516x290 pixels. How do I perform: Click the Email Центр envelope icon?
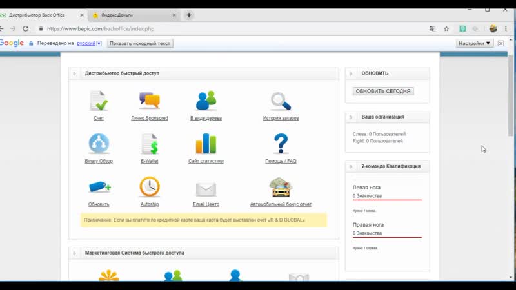206,189
